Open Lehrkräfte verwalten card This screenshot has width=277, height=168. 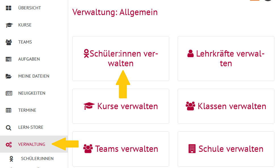tap(226, 59)
